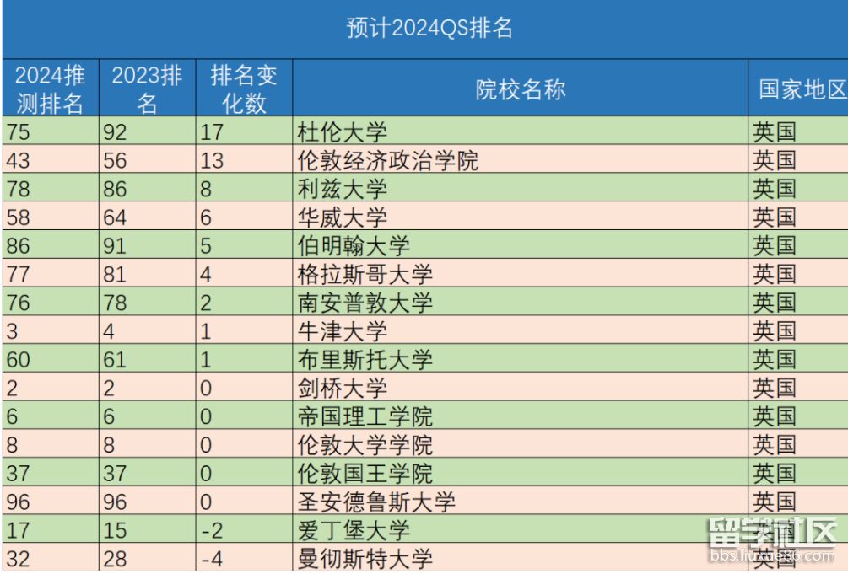
Task: Click the school name 利兹大学
Action: pyautogui.click(x=343, y=189)
